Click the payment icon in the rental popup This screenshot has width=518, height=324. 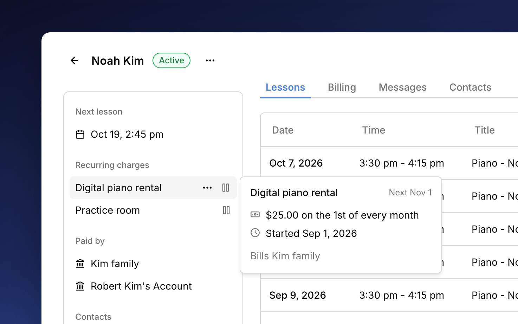[255, 214]
